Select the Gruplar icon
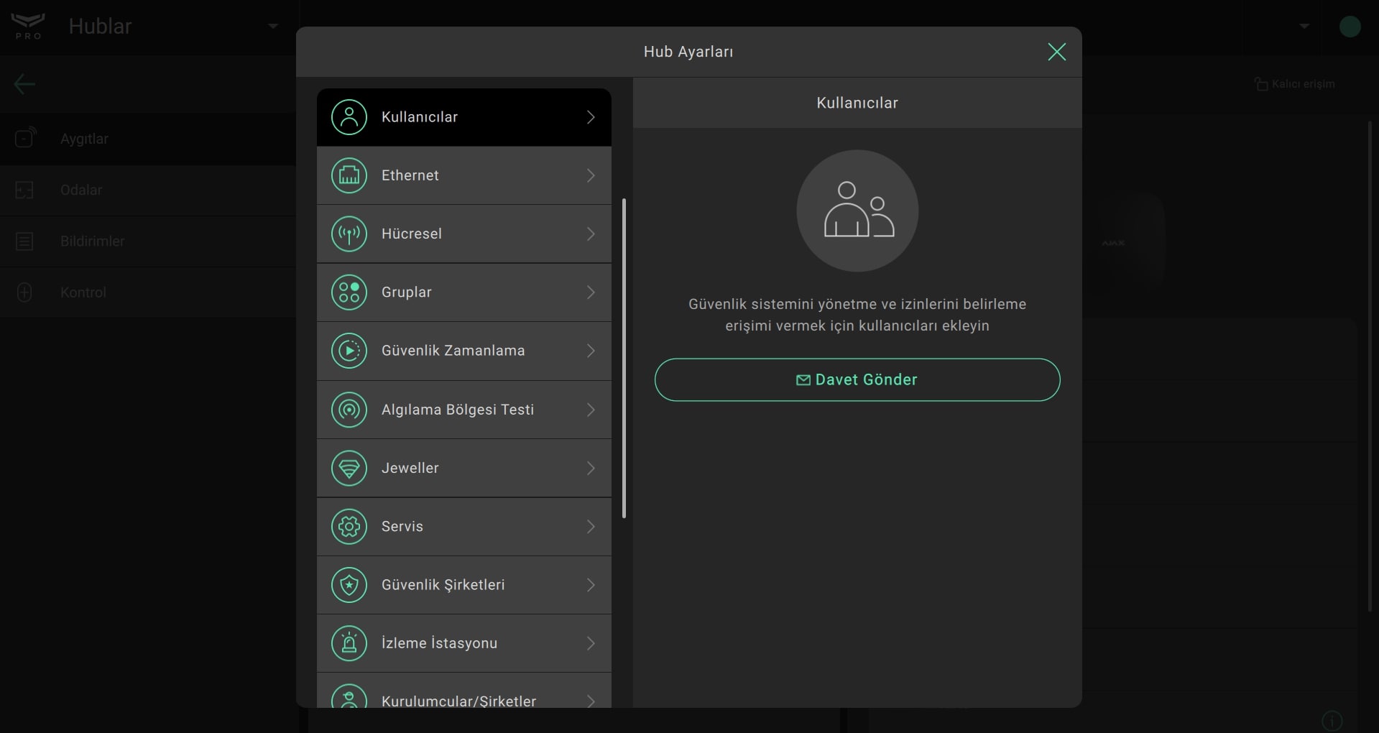Image resolution: width=1379 pixels, height=733 pixels. [x=349, y=292]
